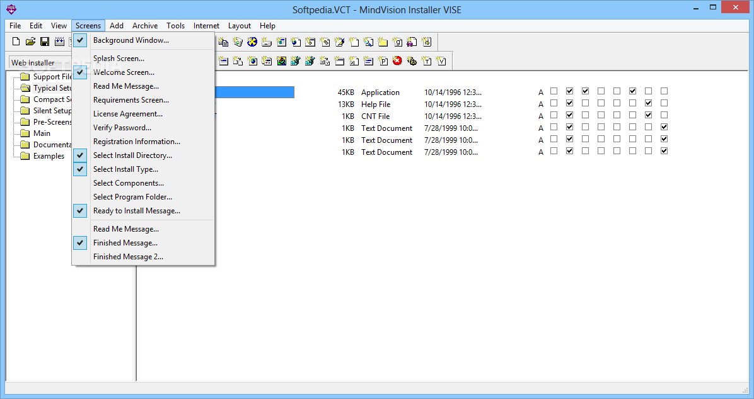Click the toolbar icon marked T
754x399 pixels.
pos(426,61)
